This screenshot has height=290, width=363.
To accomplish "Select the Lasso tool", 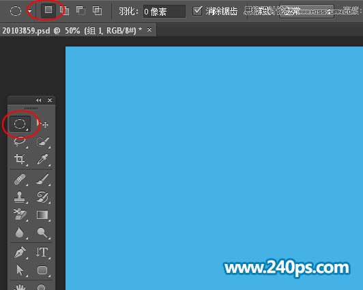I will (x=20, y=142).
